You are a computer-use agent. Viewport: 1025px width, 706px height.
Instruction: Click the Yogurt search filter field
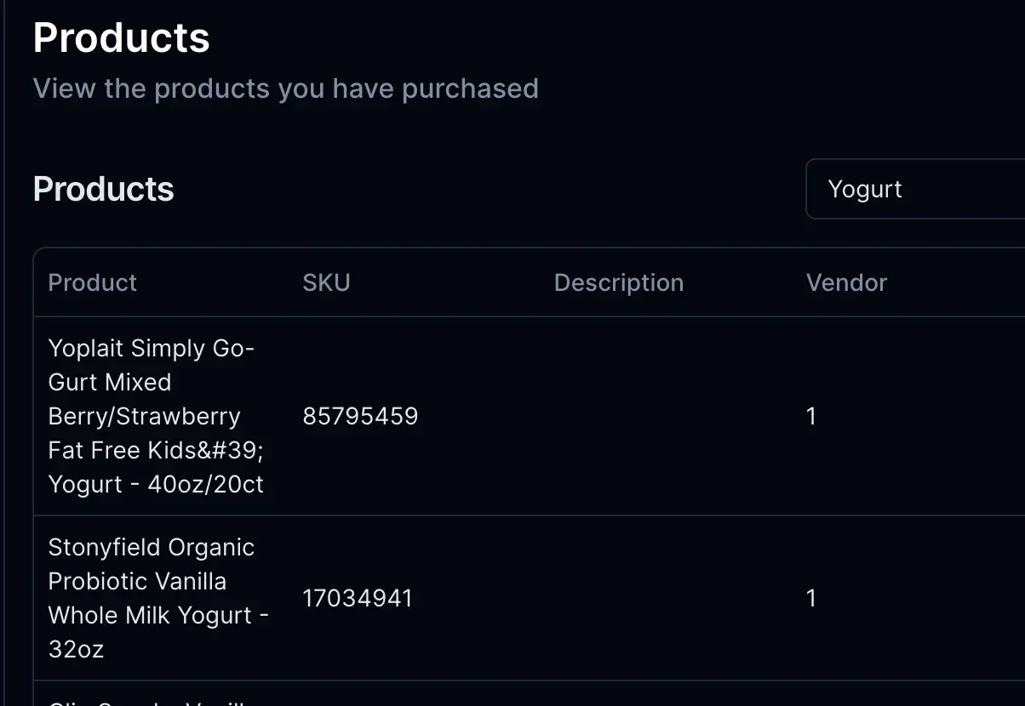click(915, 189)
